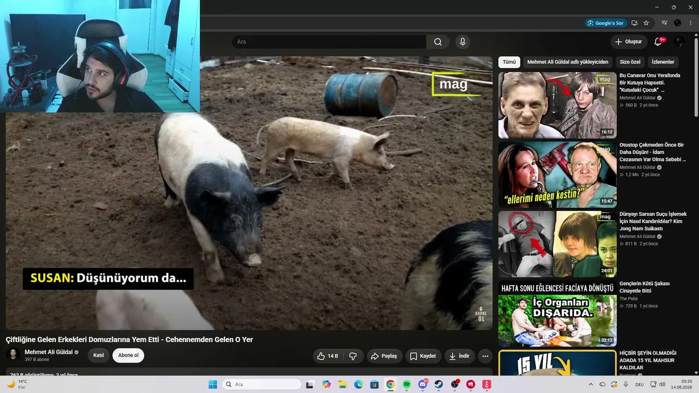Open title 'Gençlerin Kötü Şakası Cinayetle Bitti'

(644, 287)
